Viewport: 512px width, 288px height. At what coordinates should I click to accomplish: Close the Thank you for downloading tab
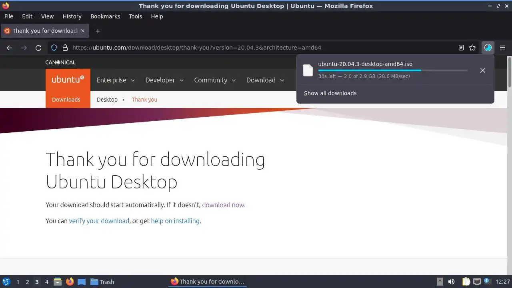tap(83, 31)
